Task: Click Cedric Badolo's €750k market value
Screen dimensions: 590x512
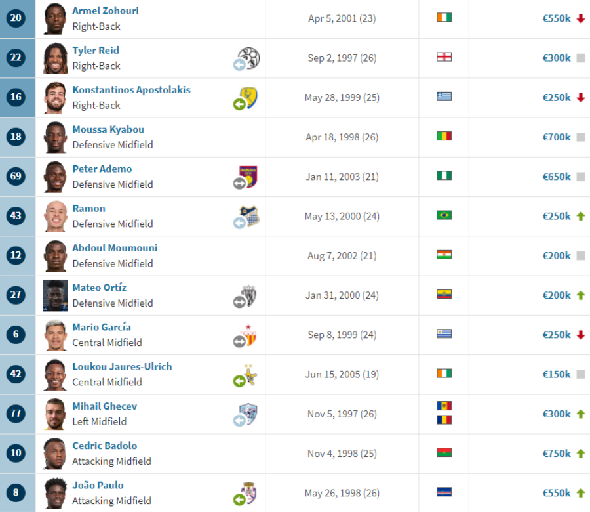Action: (557, 453)
